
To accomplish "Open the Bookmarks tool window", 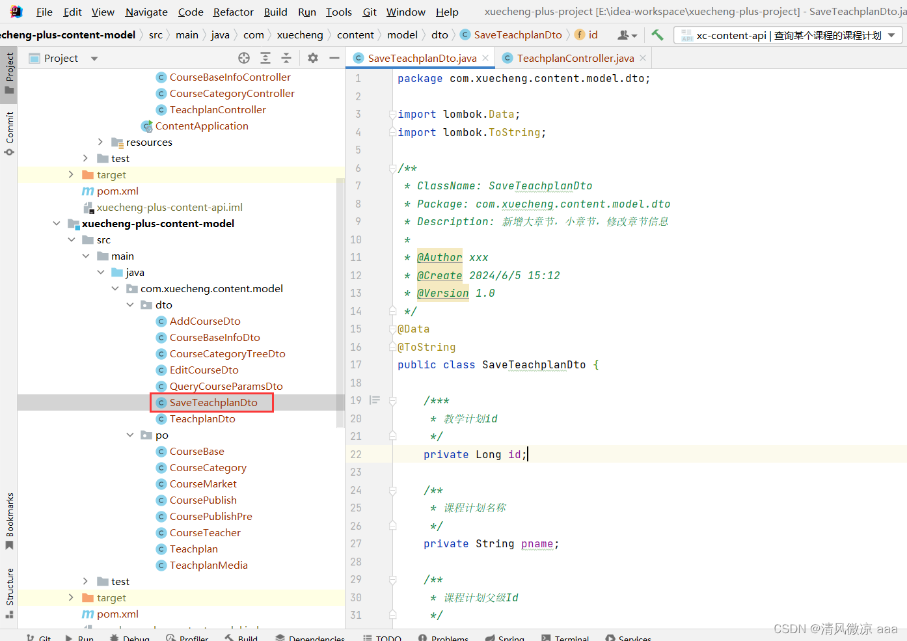I will [9, 521].
